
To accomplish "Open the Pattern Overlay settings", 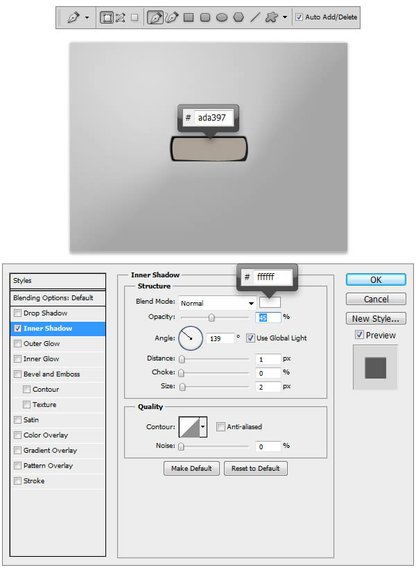I will tap(48, 466).
